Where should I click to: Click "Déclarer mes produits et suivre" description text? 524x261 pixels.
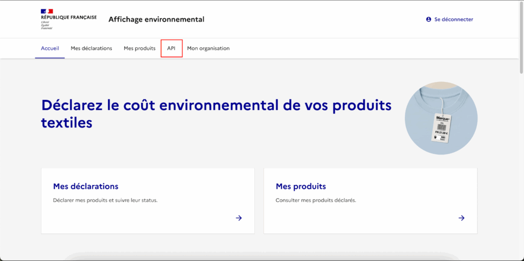point(105,200)
